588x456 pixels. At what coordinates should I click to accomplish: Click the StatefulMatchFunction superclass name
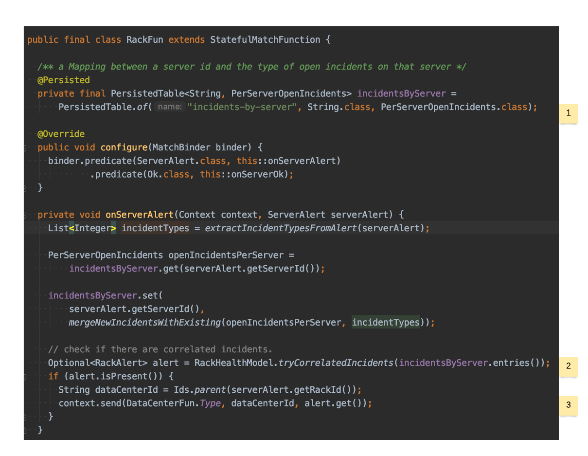pos(265,39)
